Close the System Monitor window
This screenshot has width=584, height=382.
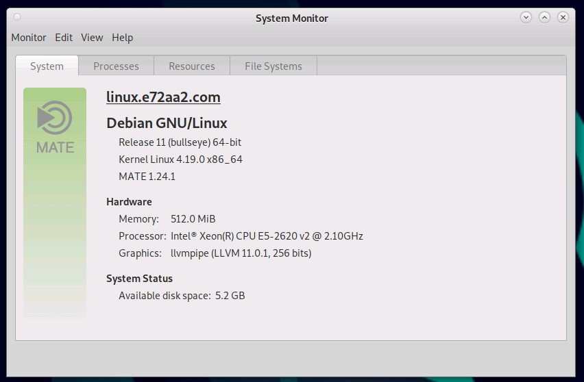click(x=563, y=17)
